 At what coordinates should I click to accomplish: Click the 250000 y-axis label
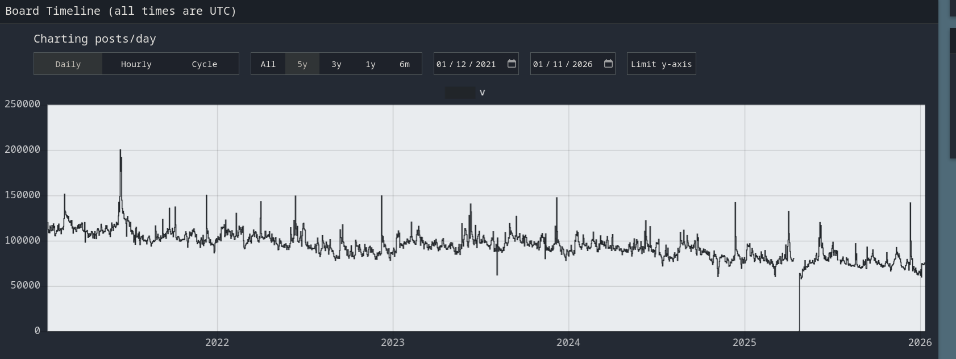(23, 104)
